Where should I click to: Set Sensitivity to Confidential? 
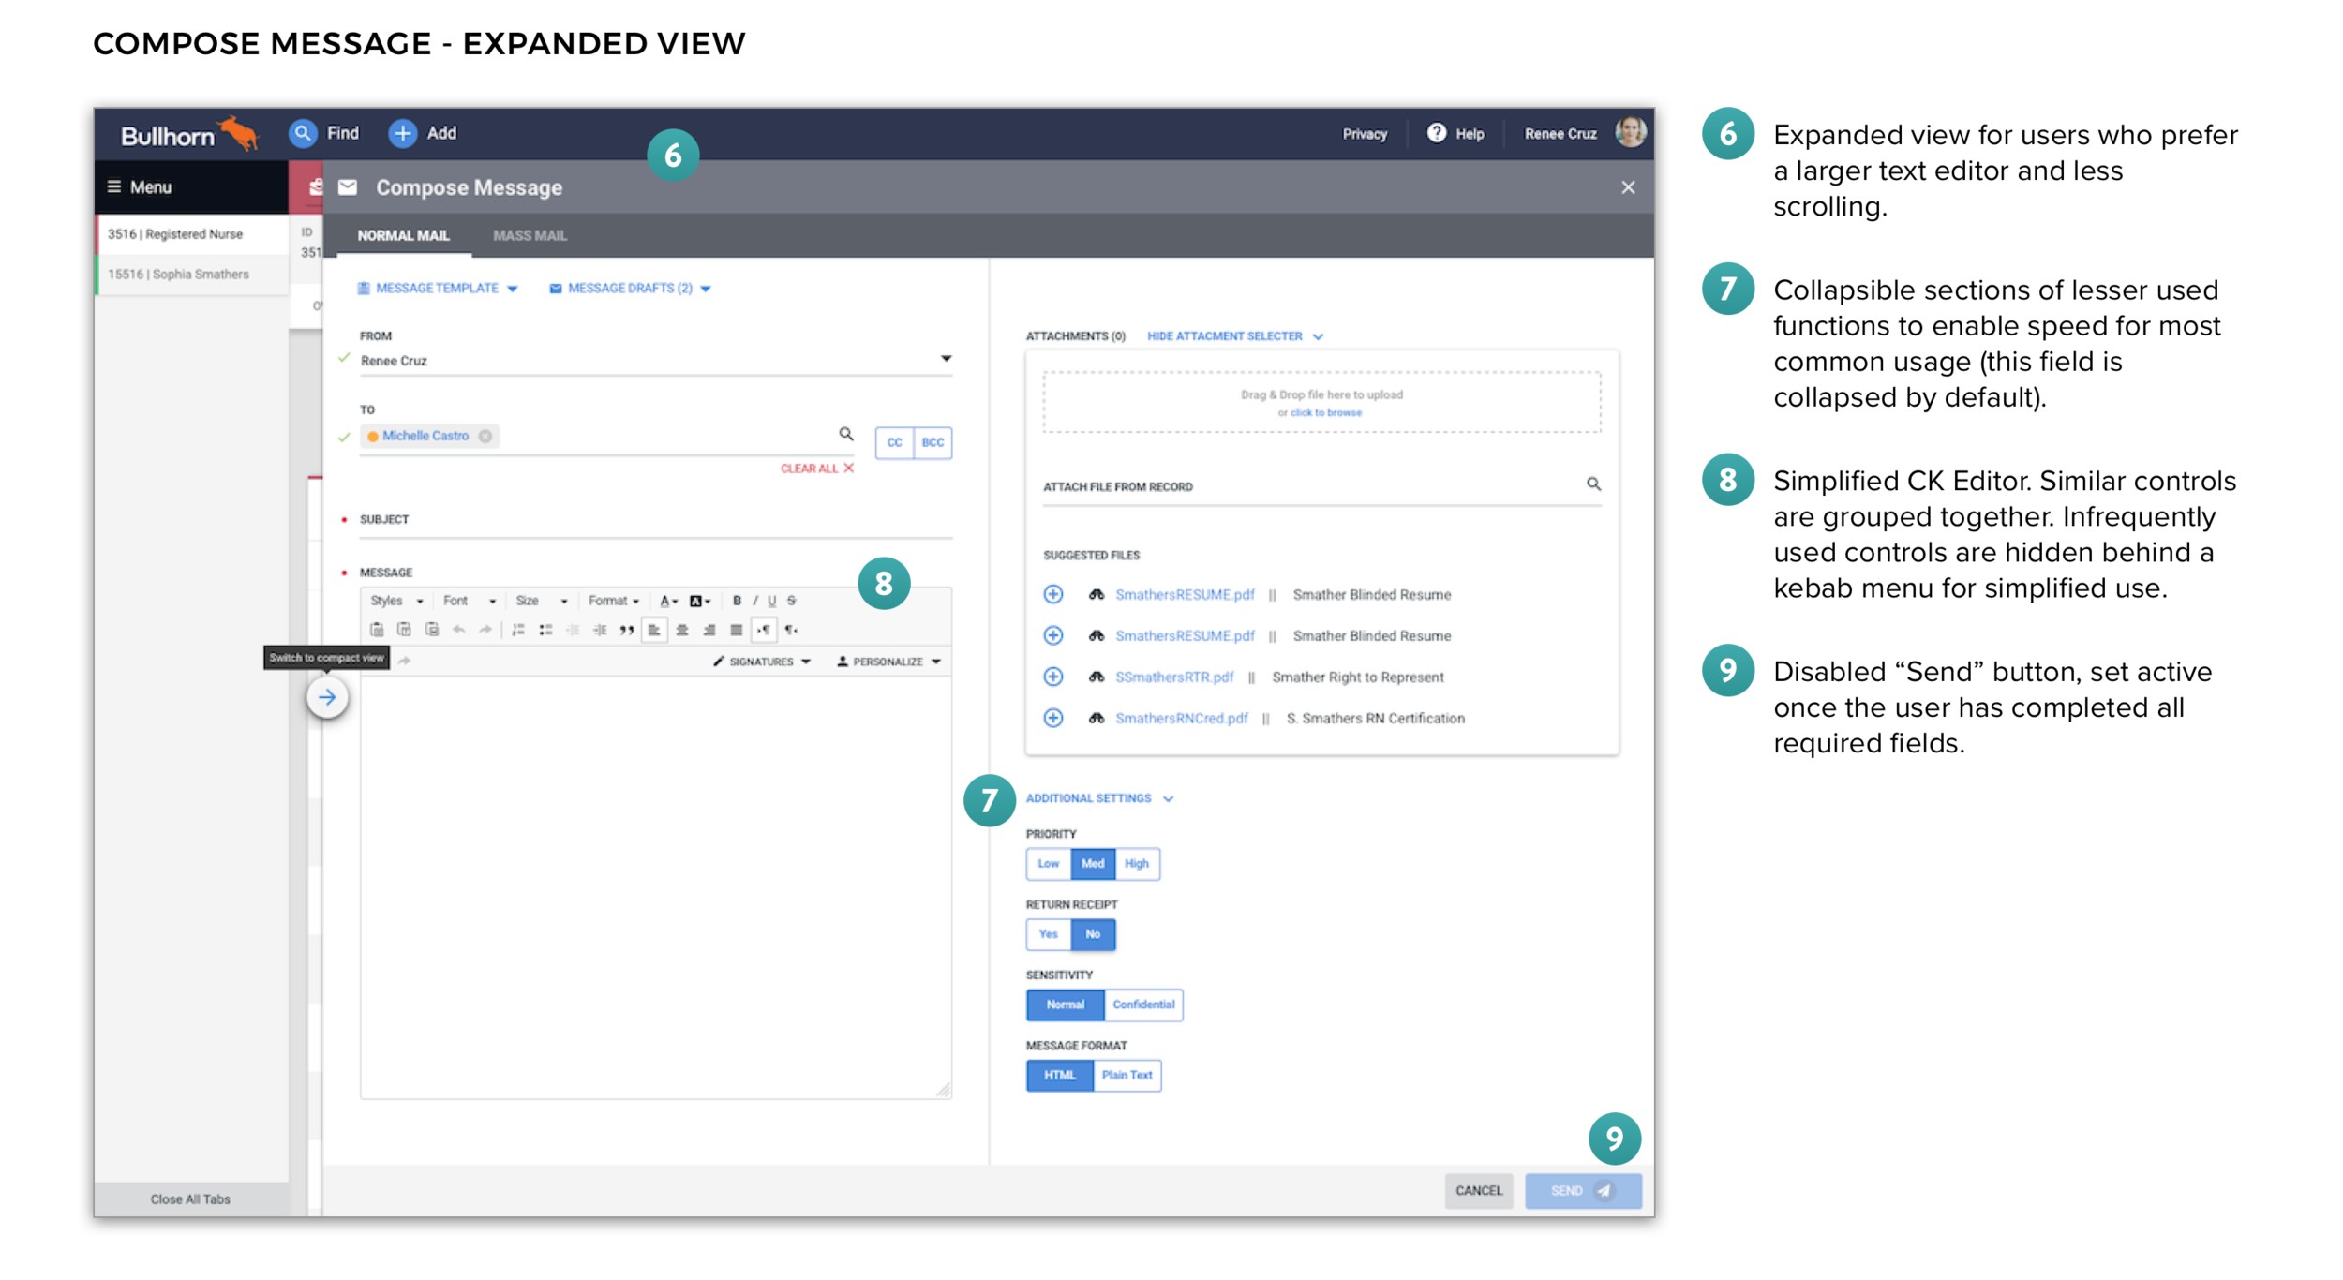[1143, 1005]
